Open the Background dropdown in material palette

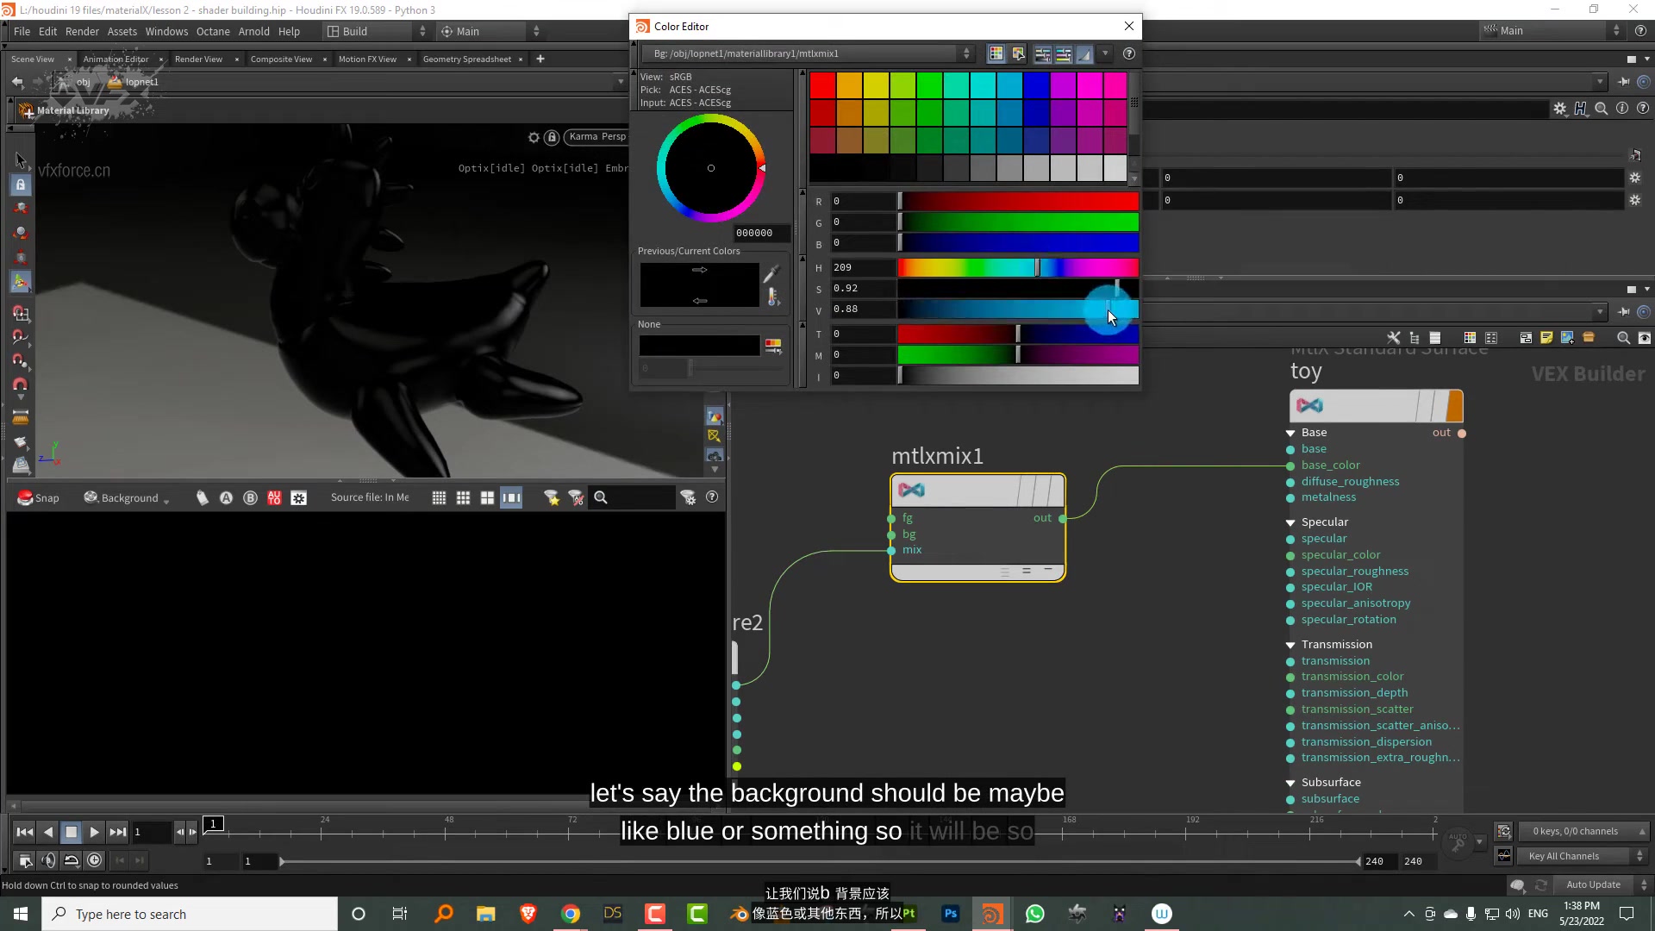tap(126, 497)
